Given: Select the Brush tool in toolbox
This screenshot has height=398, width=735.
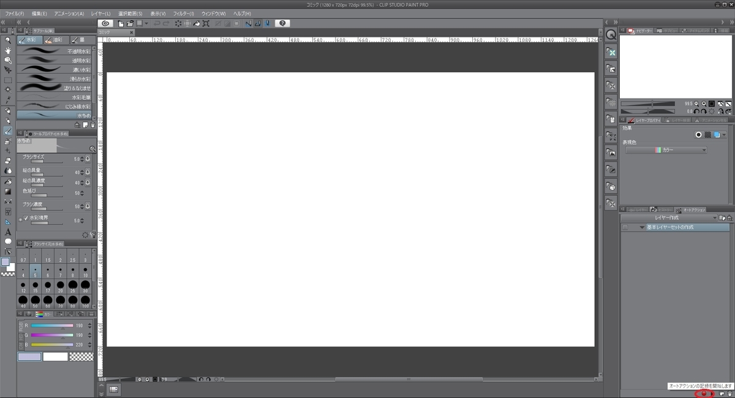Looking at the screenshot, I should tap(8, 131).
